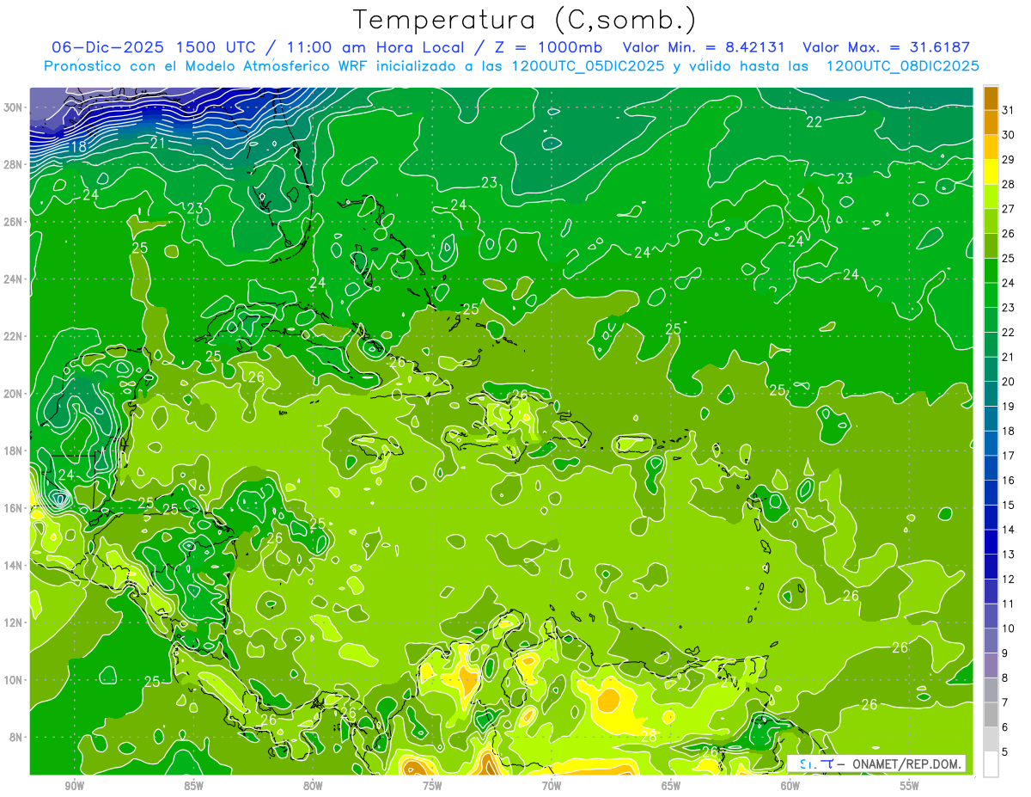The image size is (1031, 797).
Task: Click the 60W longitude axis label
Action: [x=790, y=786]
